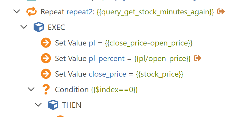Collapse the Repeat repeat2 node
243x117 pixels.
click(17, 12)
